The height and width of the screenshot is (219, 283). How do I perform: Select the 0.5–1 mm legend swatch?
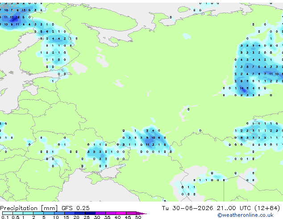tap(18, 213)
